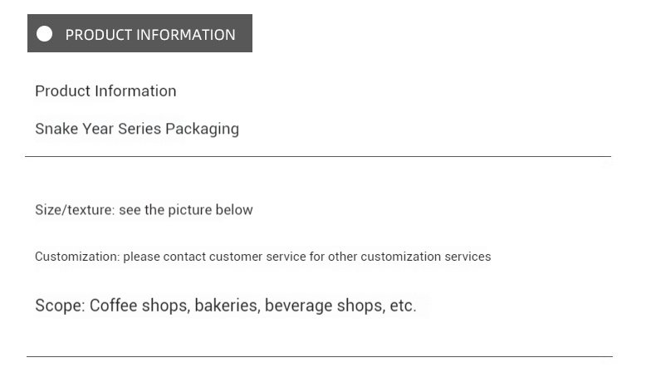Click 'other customization services' text
The image size is (656, 387).
(409, 257)
